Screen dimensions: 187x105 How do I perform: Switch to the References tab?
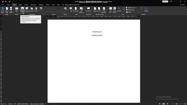33,5
